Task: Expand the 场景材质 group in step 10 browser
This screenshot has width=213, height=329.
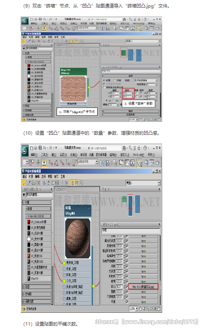Action: pos(37,301)
